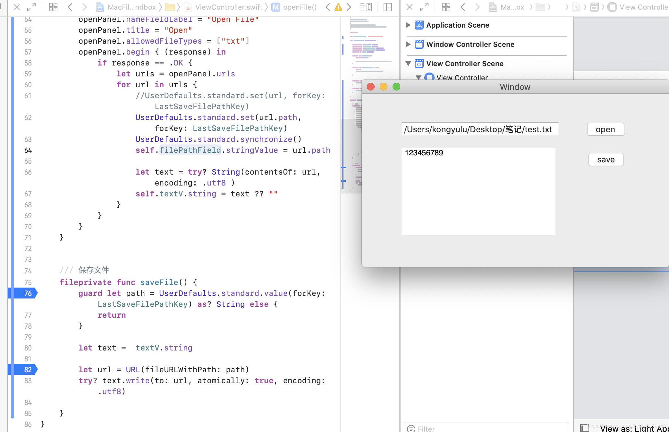Click the yellow warning issue icon
Image resolution: width=669 pixels, height=432 pixels.
point(338,7)
